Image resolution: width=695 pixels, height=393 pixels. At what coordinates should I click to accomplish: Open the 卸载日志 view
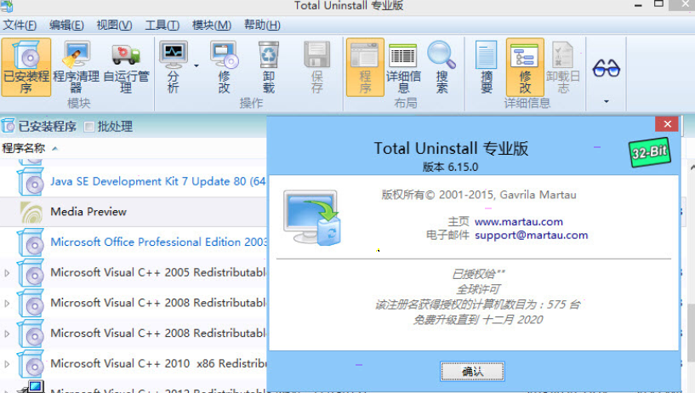click(563, 67)
